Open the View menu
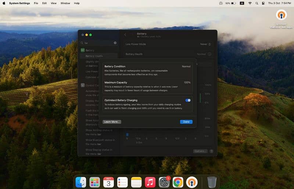The image size is (294, 189). (54, 3)
